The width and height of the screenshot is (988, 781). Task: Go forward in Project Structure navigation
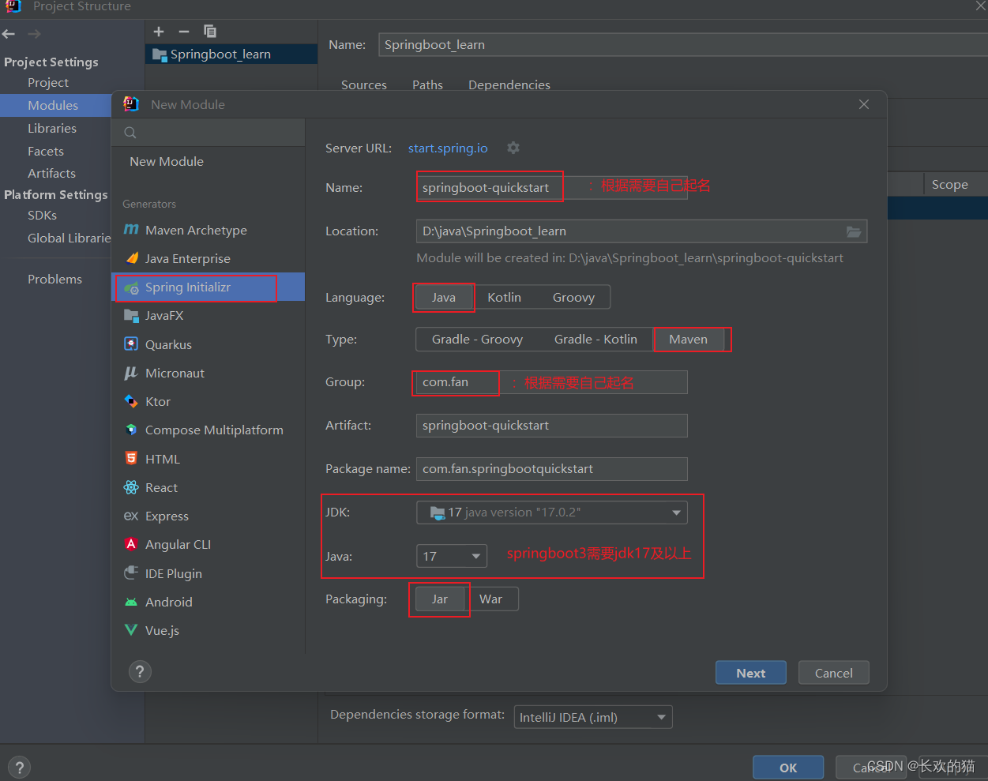pyautogui.click(x=34, y=34)
